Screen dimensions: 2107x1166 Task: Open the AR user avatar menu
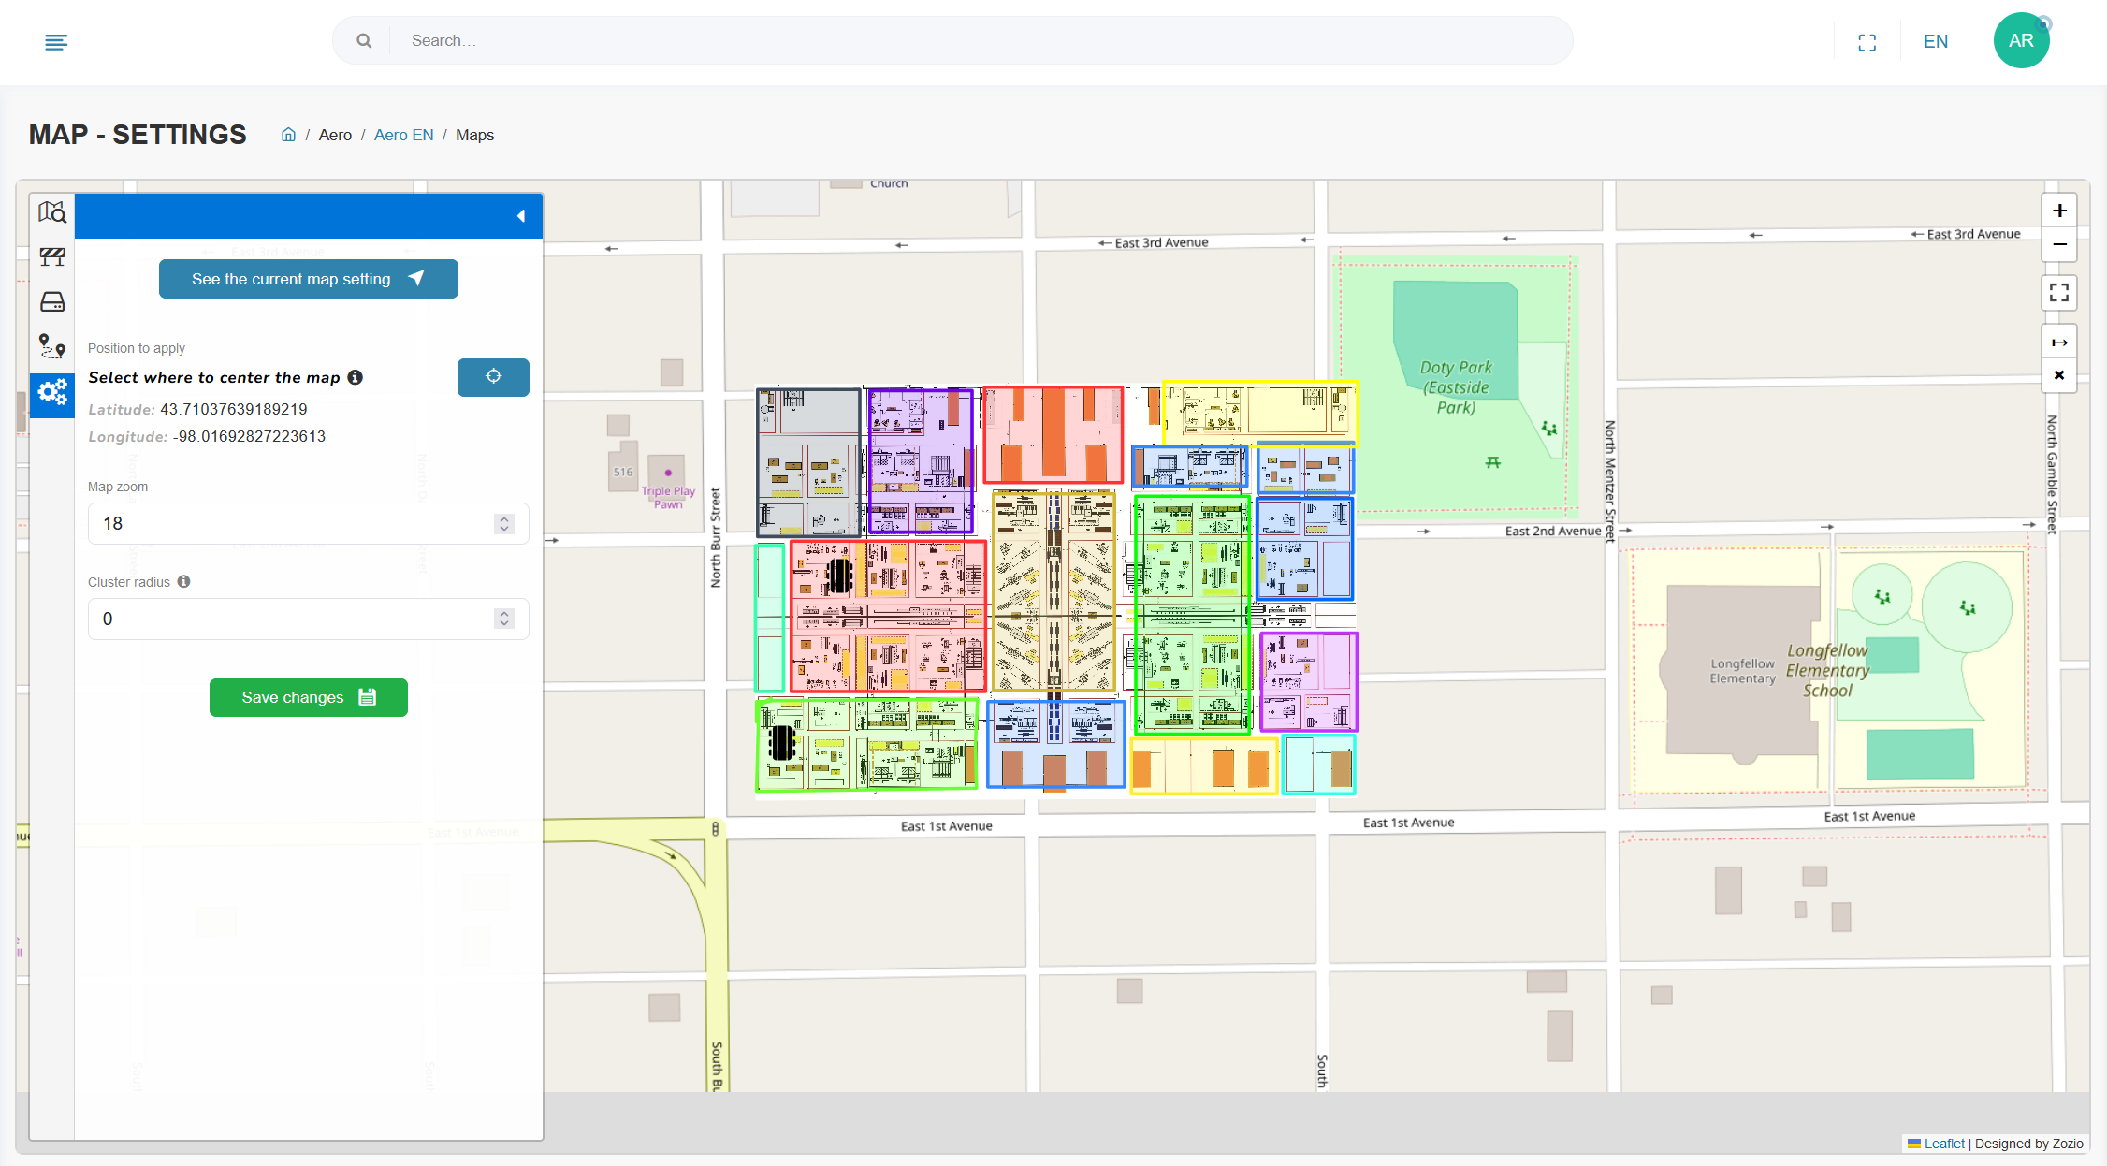(2021, 40)
